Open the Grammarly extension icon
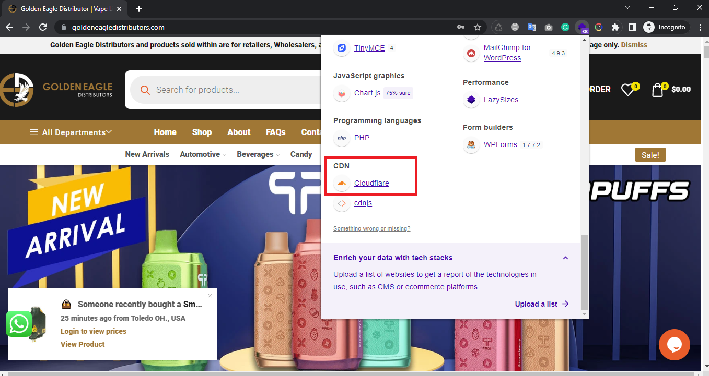This screenshot has height=376, width=709. [565, 27]
